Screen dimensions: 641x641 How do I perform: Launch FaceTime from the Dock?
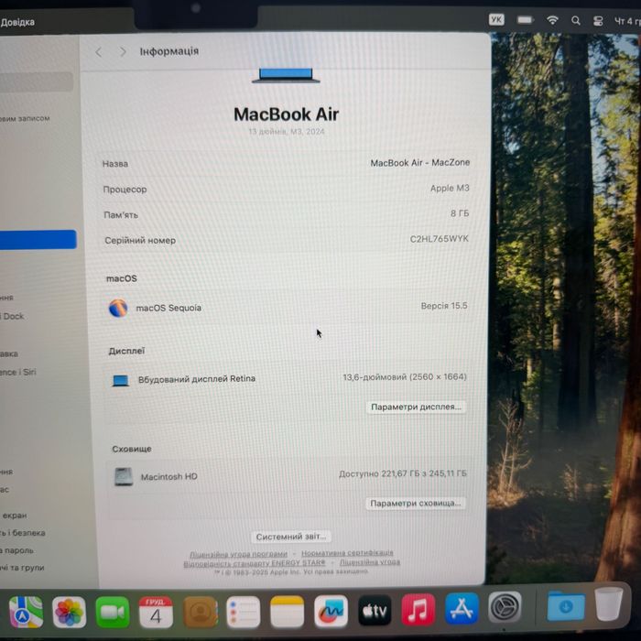pyautogui.click(x=113, y=612)
